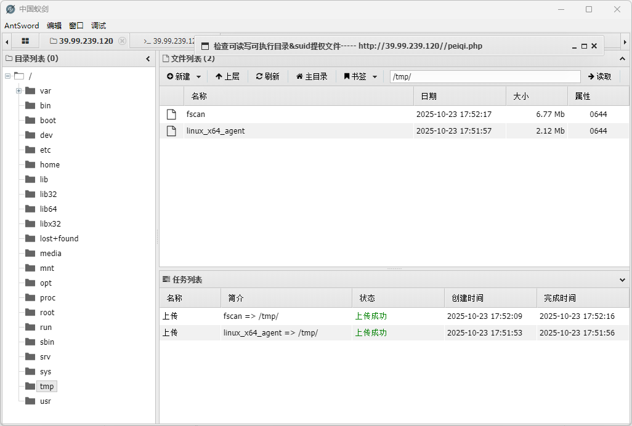Viewport: 632px width, 426px height.
Task: Expand the var folder tree node
Action: click(18, 90)
